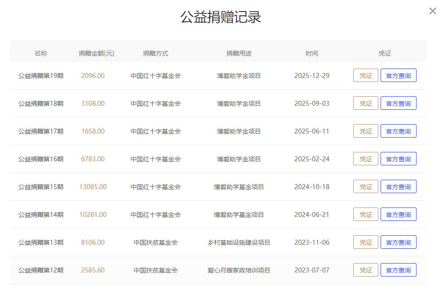Click the 捐赠金额(元) column header

pos(96,53)
